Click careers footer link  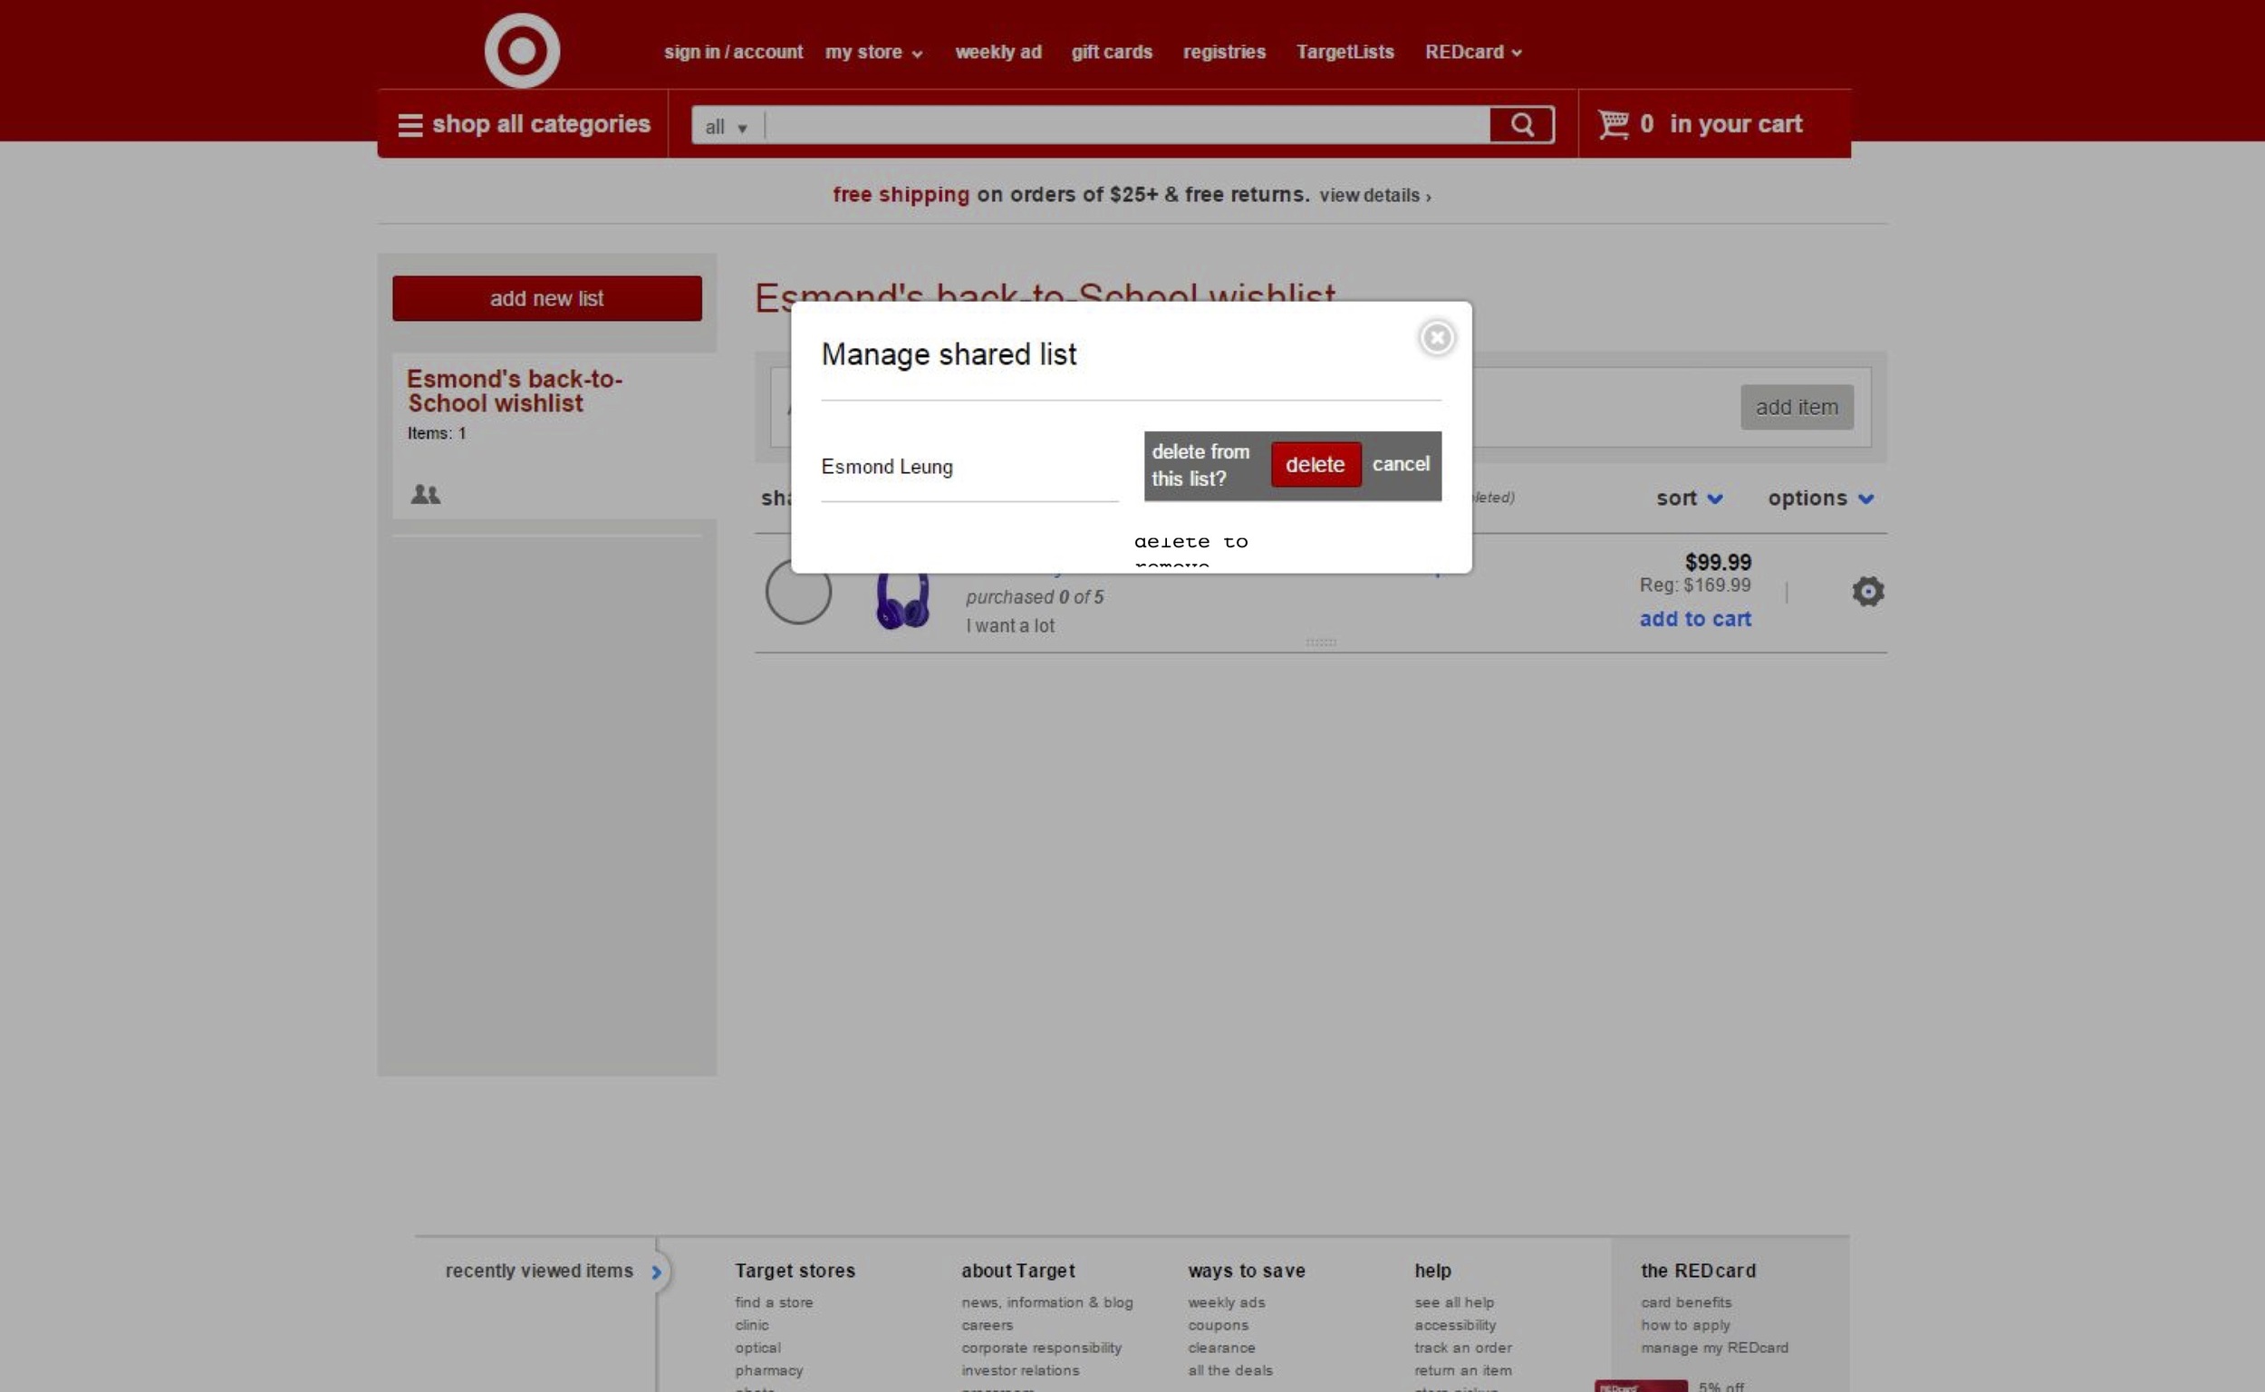987,1325
